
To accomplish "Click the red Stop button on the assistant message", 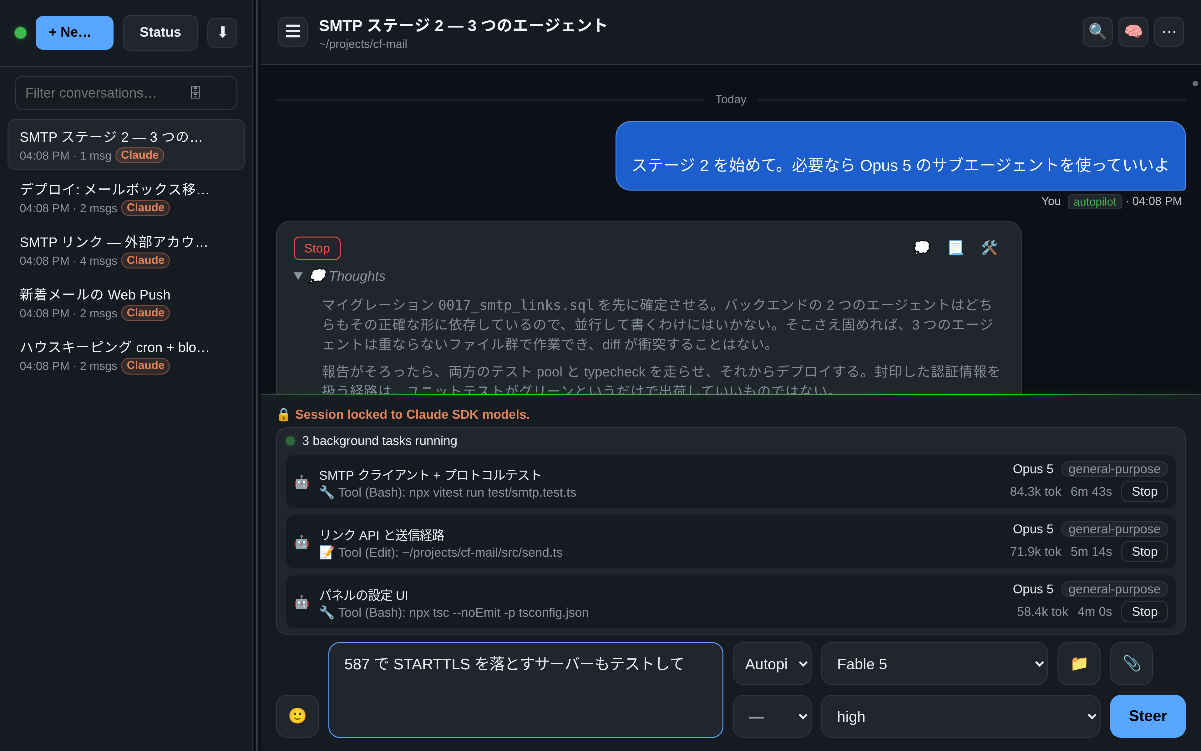I will click(317, 248).
